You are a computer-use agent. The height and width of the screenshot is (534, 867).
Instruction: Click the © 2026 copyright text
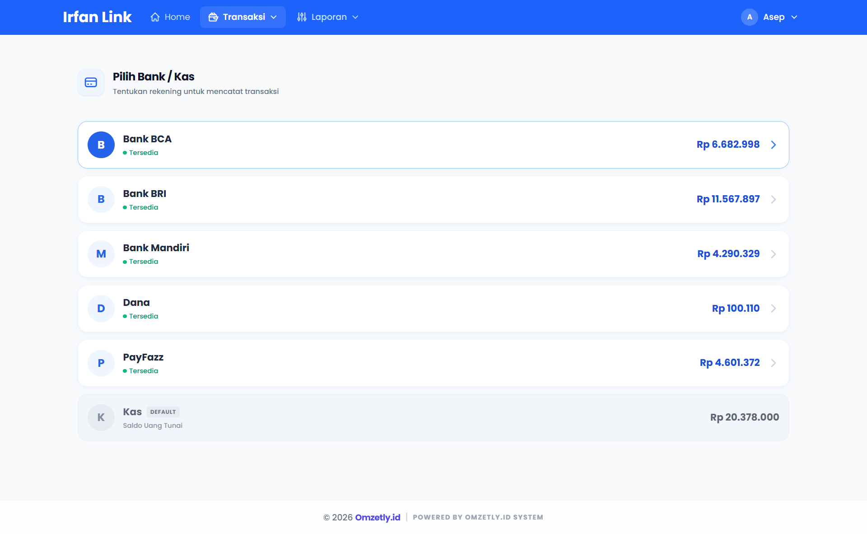pyautogui.click(x=338, y=517)
